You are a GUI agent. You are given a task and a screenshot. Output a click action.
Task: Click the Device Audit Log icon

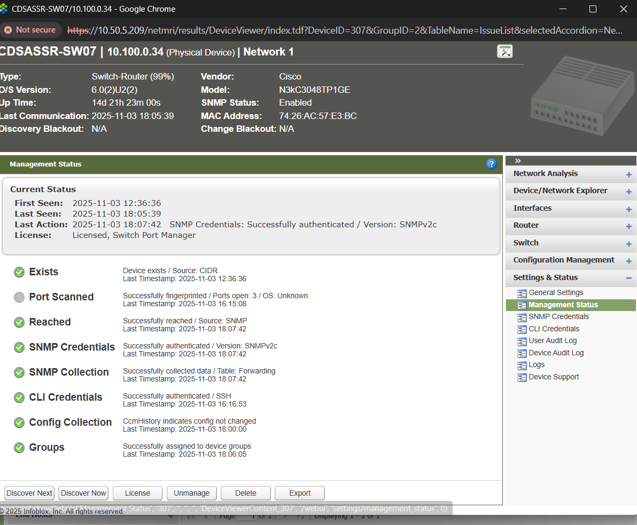click(x=522, y=353)
